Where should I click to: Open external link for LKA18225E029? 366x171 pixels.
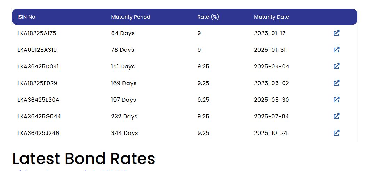pos(336,83)
